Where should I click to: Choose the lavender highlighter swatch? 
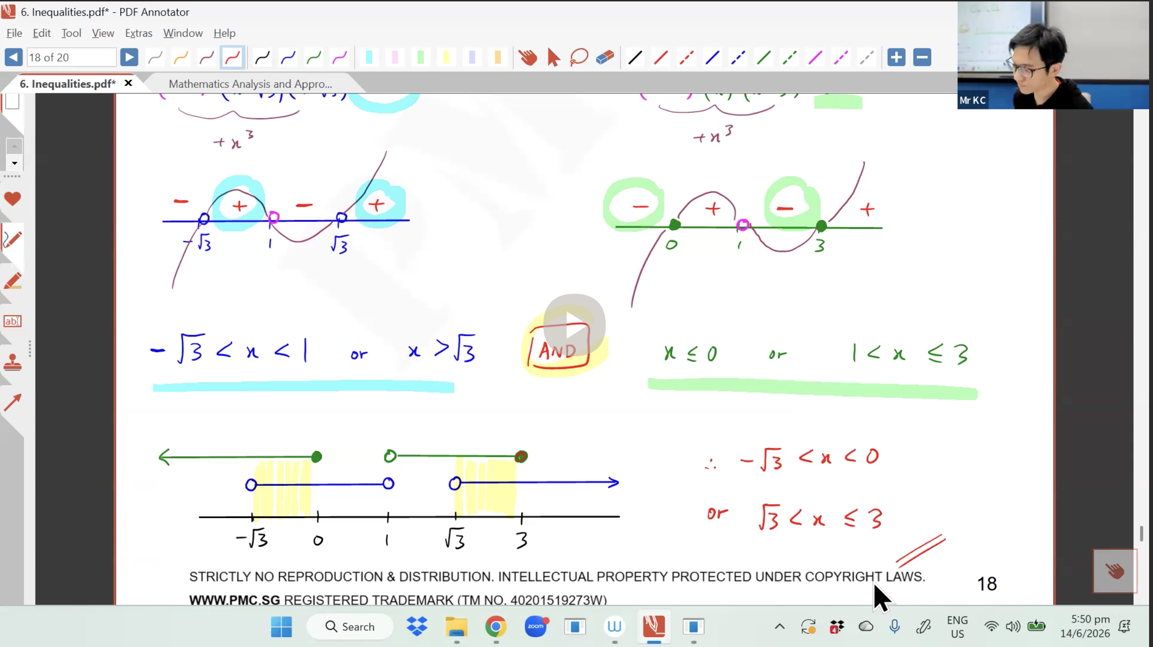pos(472,58)
